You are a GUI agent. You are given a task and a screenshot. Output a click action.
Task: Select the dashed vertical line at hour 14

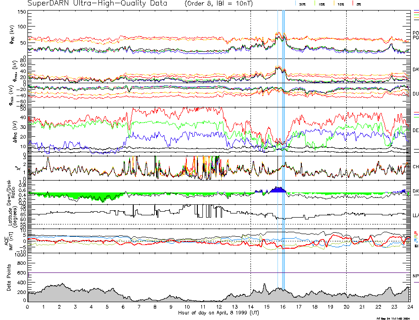pyautogui.click(x=250, y=137)
